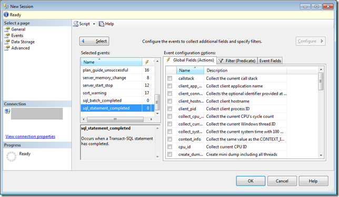Switch to Filter (Predicate) tab

coord(237,61)
